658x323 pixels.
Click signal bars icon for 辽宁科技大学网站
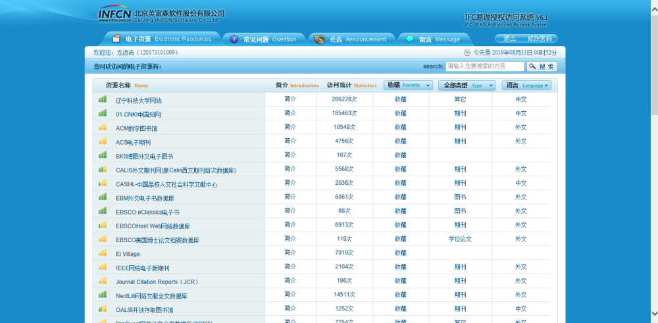tap(103, 99)
